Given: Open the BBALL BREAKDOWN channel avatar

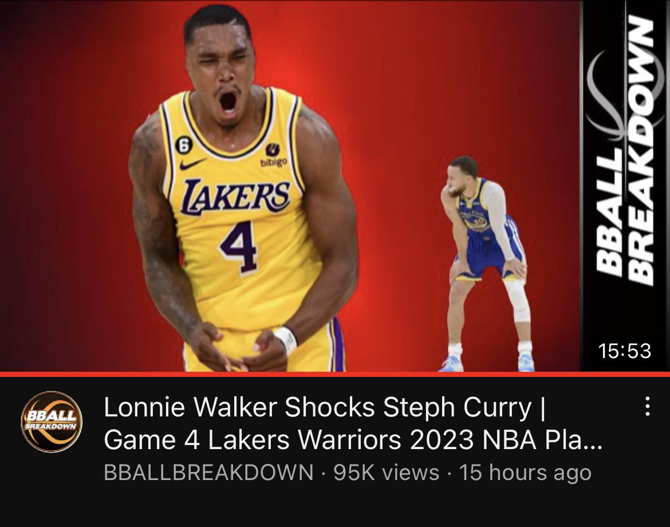Looking at the screenshot, I should pos(52,422).
